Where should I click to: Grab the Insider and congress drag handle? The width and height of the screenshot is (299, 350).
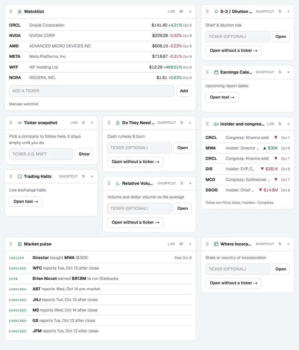207,124
